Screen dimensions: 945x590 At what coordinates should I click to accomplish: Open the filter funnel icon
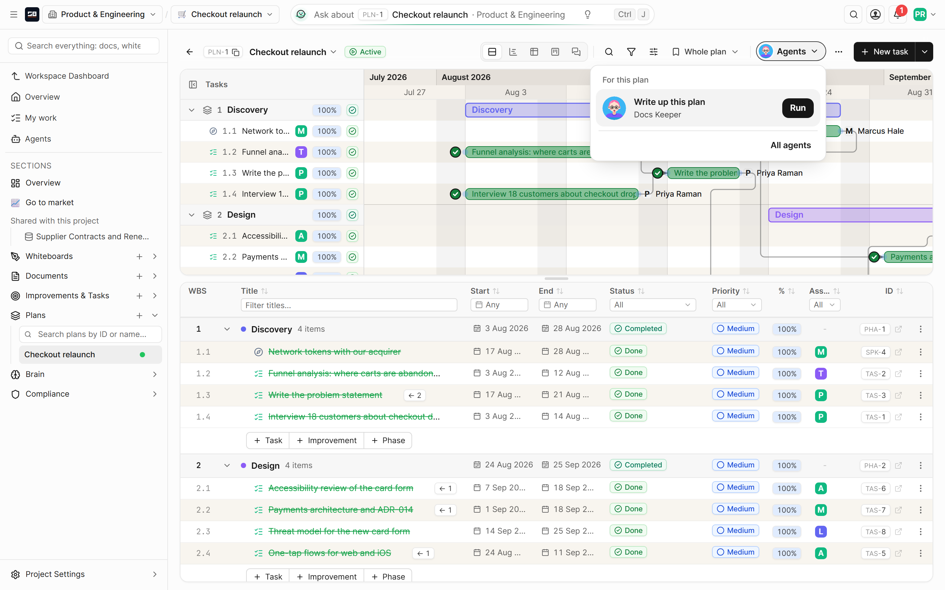coord(631,52)
